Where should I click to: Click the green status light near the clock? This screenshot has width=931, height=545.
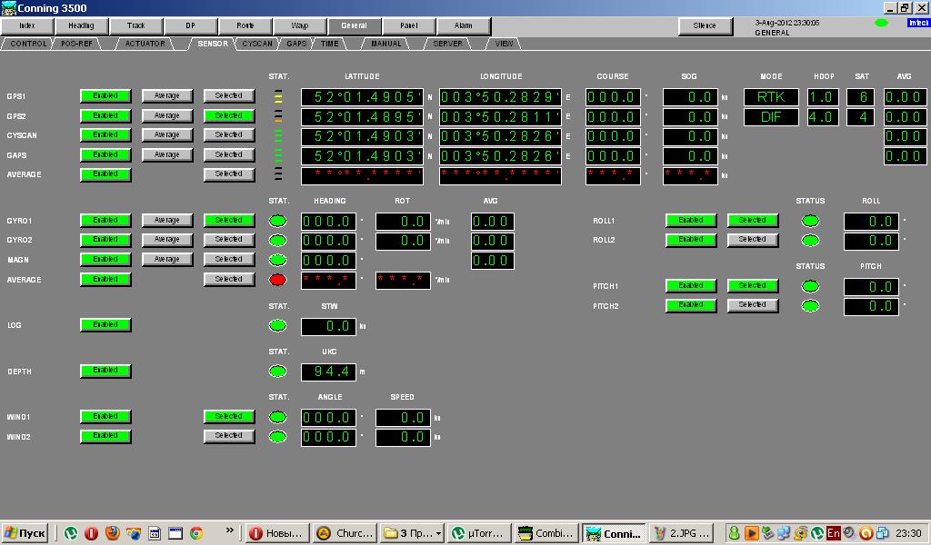(881, 23)
